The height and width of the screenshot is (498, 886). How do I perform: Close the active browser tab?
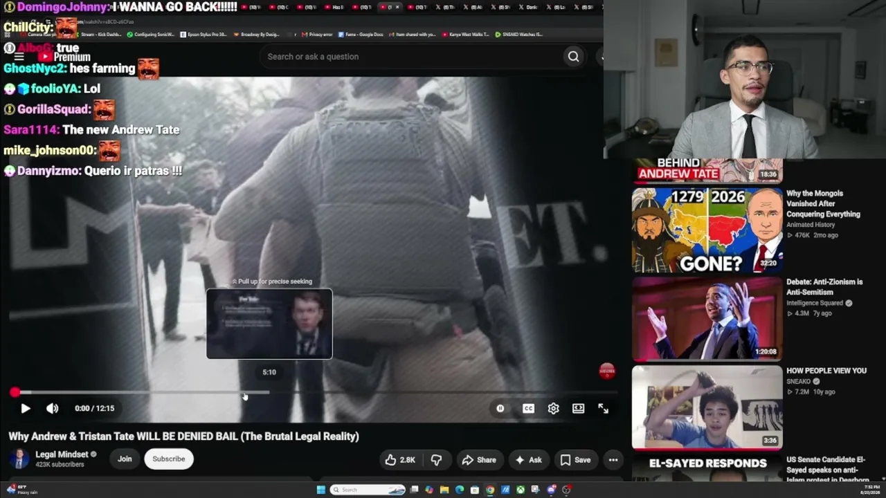(397, 7)
